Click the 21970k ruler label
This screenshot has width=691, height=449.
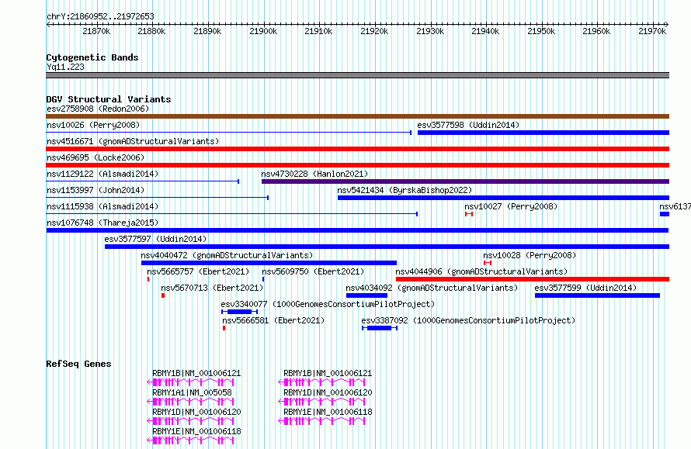[x=653, y=31]
